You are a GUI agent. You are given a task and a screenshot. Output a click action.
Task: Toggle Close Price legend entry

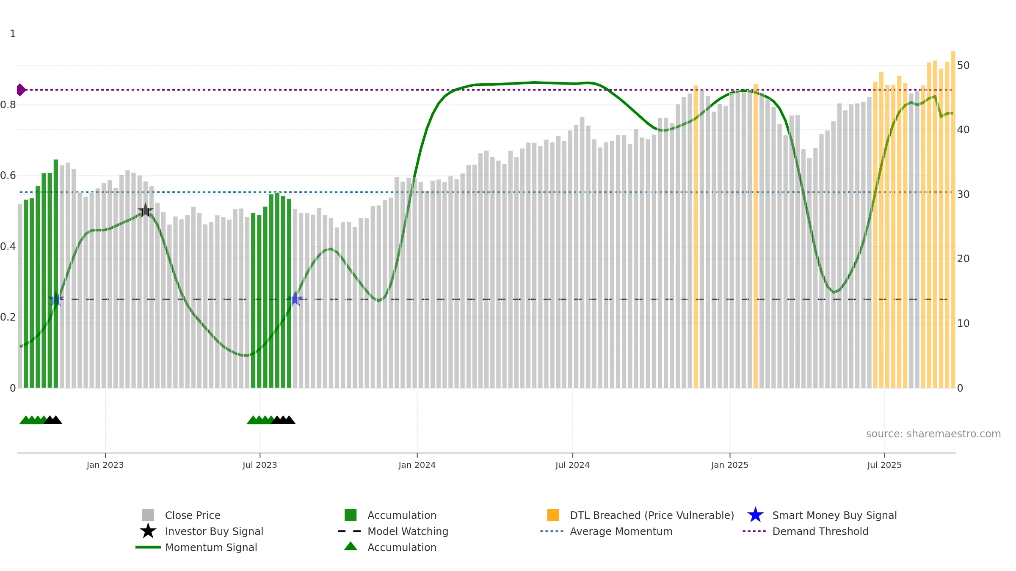pyautogui.click(x=193, y=515)
